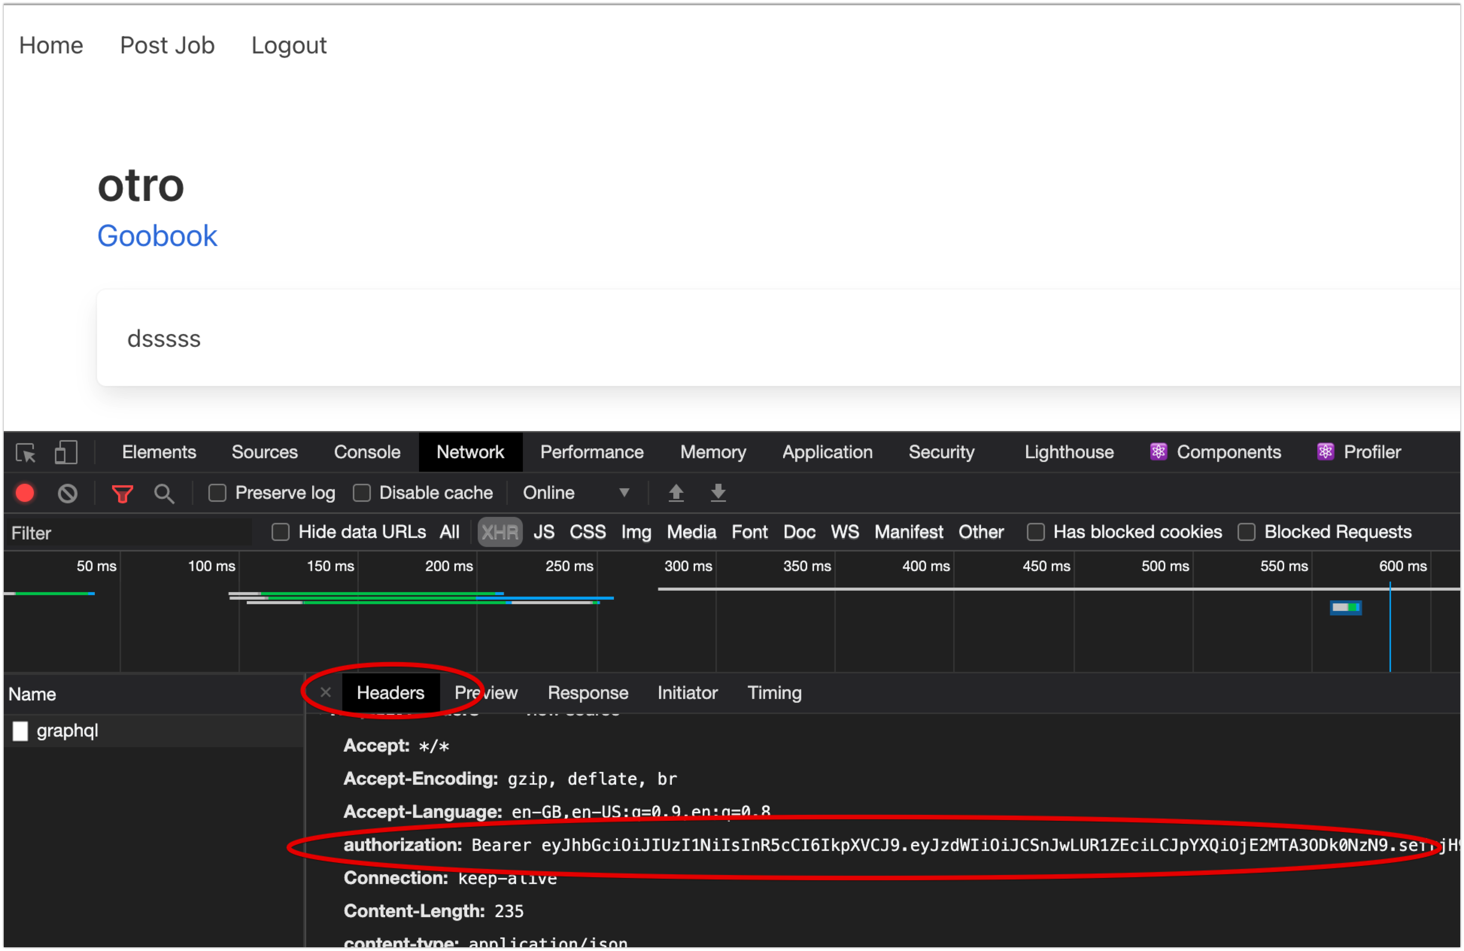1464x951 pixels.
Task: Click Post Job in navigation
Action: coord(167,46)
